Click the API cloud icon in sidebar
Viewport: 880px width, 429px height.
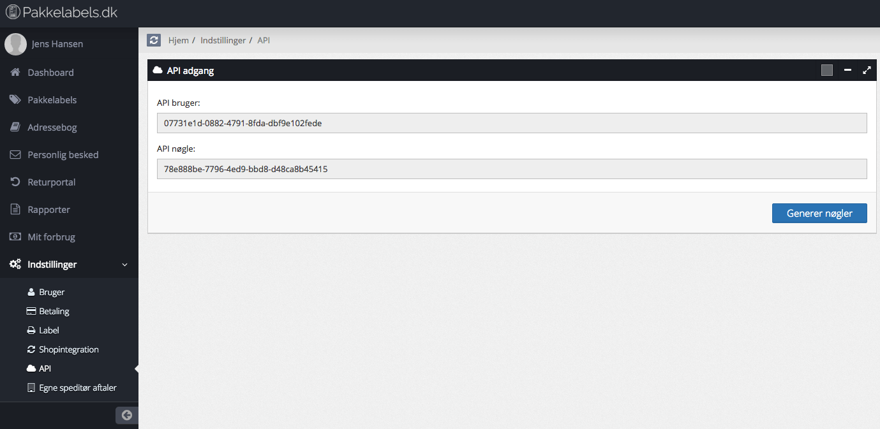[31, 368]
